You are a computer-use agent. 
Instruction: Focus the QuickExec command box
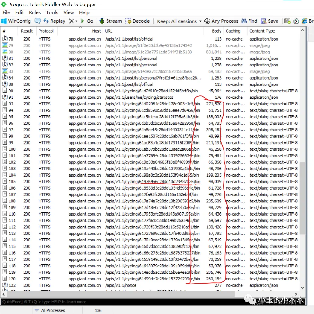(153, 302)
